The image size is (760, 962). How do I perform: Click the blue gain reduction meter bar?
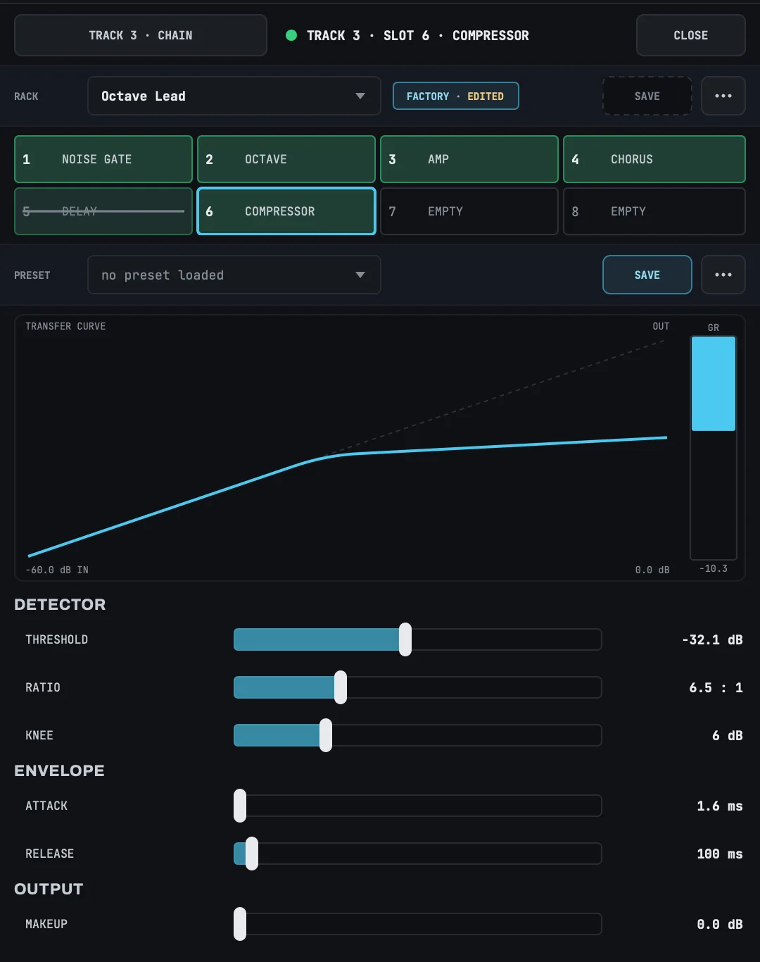pyautogui.click(x=714, y=384)
